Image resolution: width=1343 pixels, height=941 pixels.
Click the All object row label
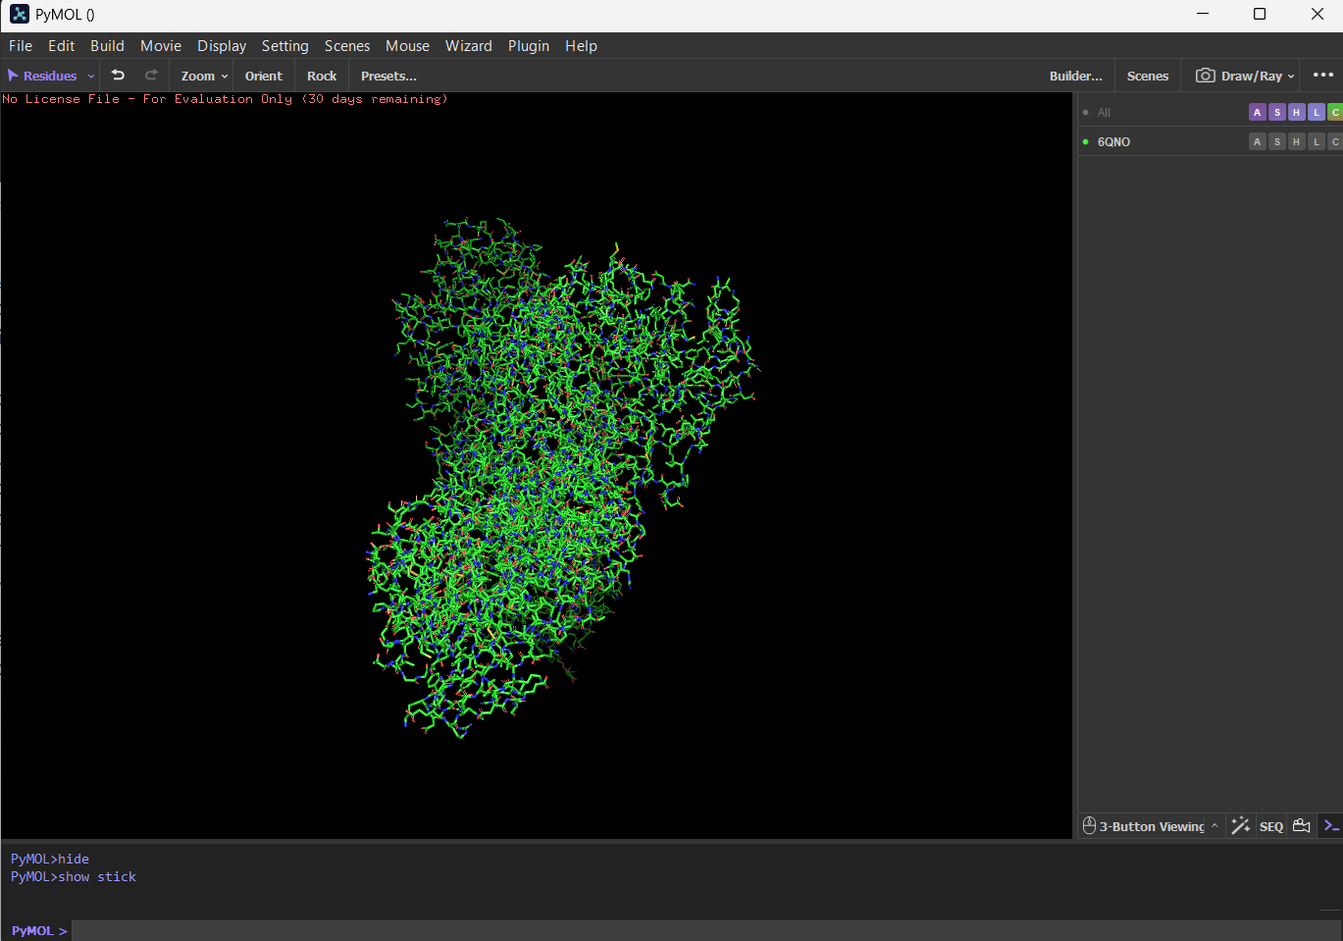[1104, 113]
